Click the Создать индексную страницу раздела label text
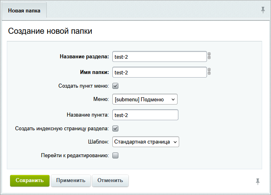Image resolution: width=271 pixels, height=195 pixels. [x=62, y=129]
